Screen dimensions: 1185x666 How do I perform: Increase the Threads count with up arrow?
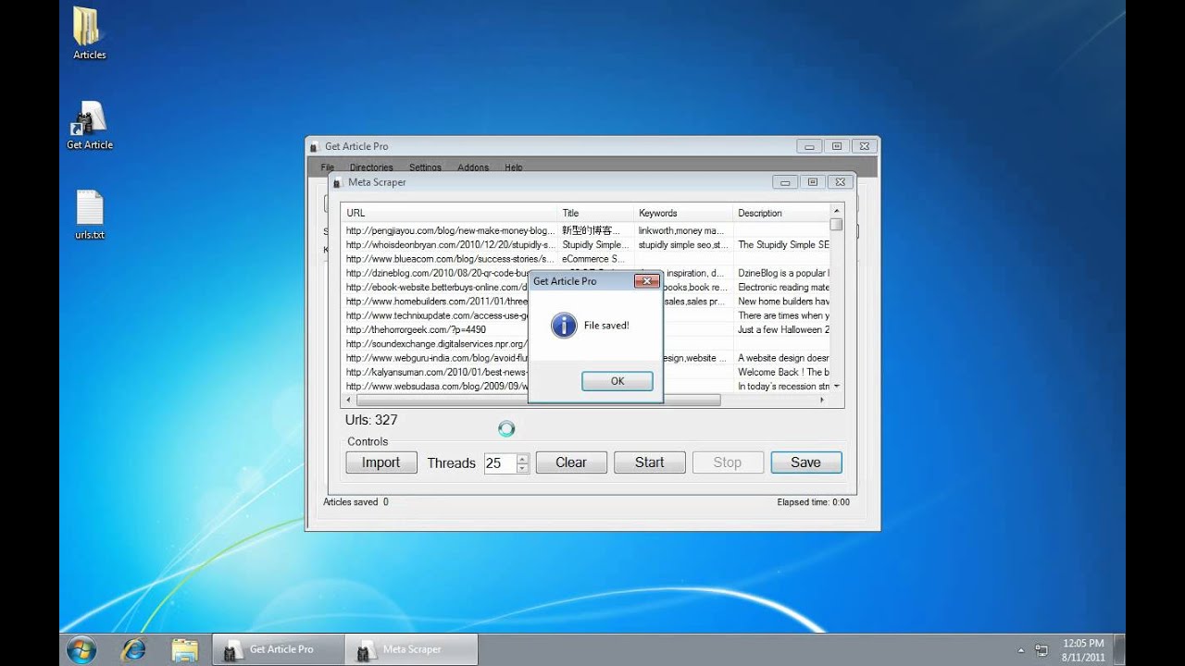[x=522, y=458]
